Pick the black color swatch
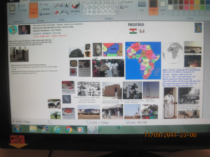This screenshot has height=157, width=210. point(170,2)
